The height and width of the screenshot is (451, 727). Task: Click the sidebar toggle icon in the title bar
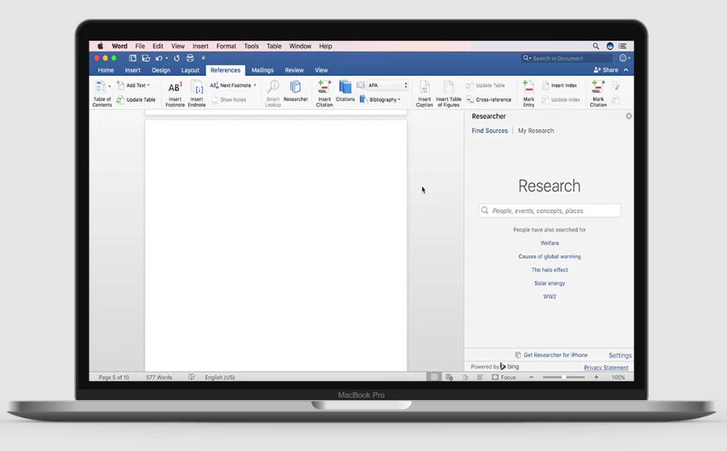[x=132, y=58]
